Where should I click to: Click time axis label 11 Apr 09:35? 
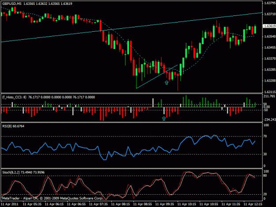[x=165, y=204]
